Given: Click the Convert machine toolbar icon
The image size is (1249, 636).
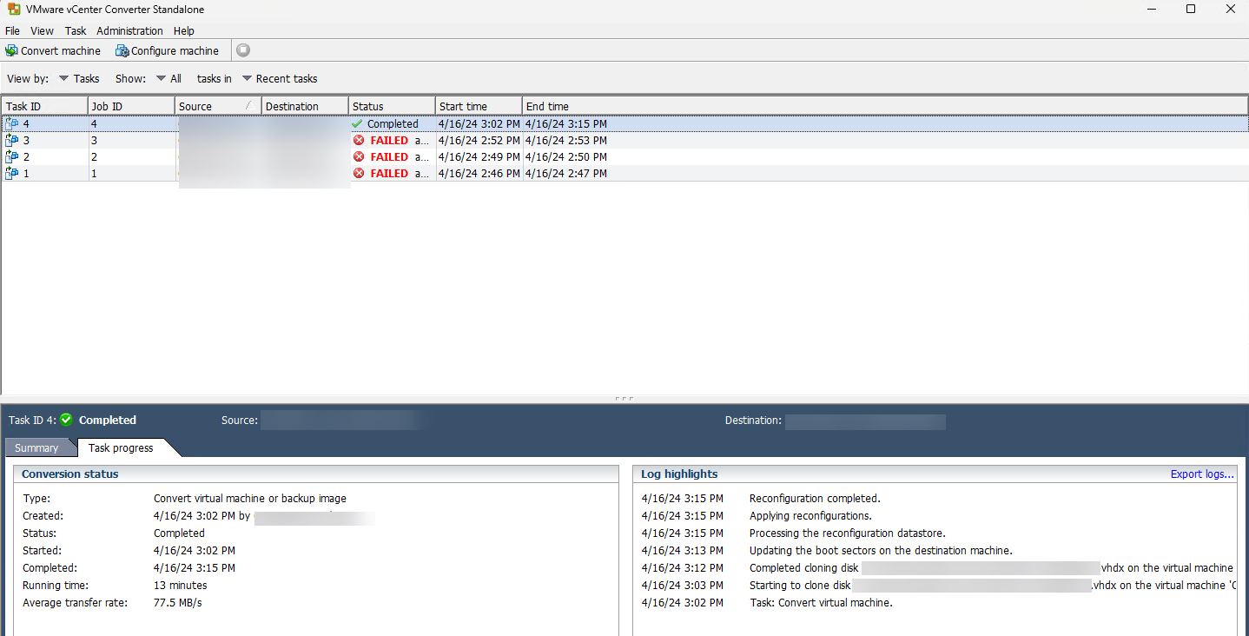Looking at the screenshot, I should [11, 50].
